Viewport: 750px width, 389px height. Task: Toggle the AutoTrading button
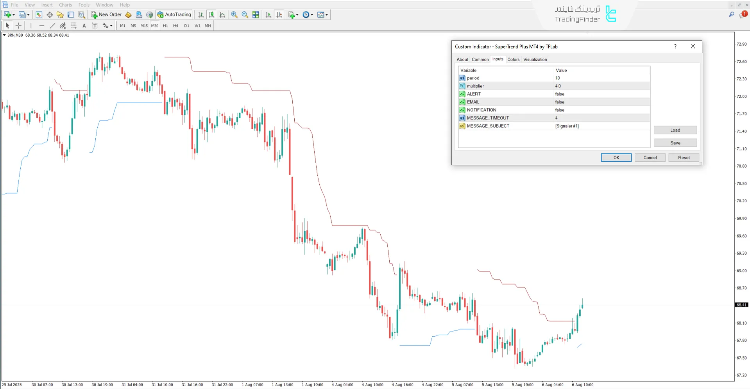click(174, 15)
